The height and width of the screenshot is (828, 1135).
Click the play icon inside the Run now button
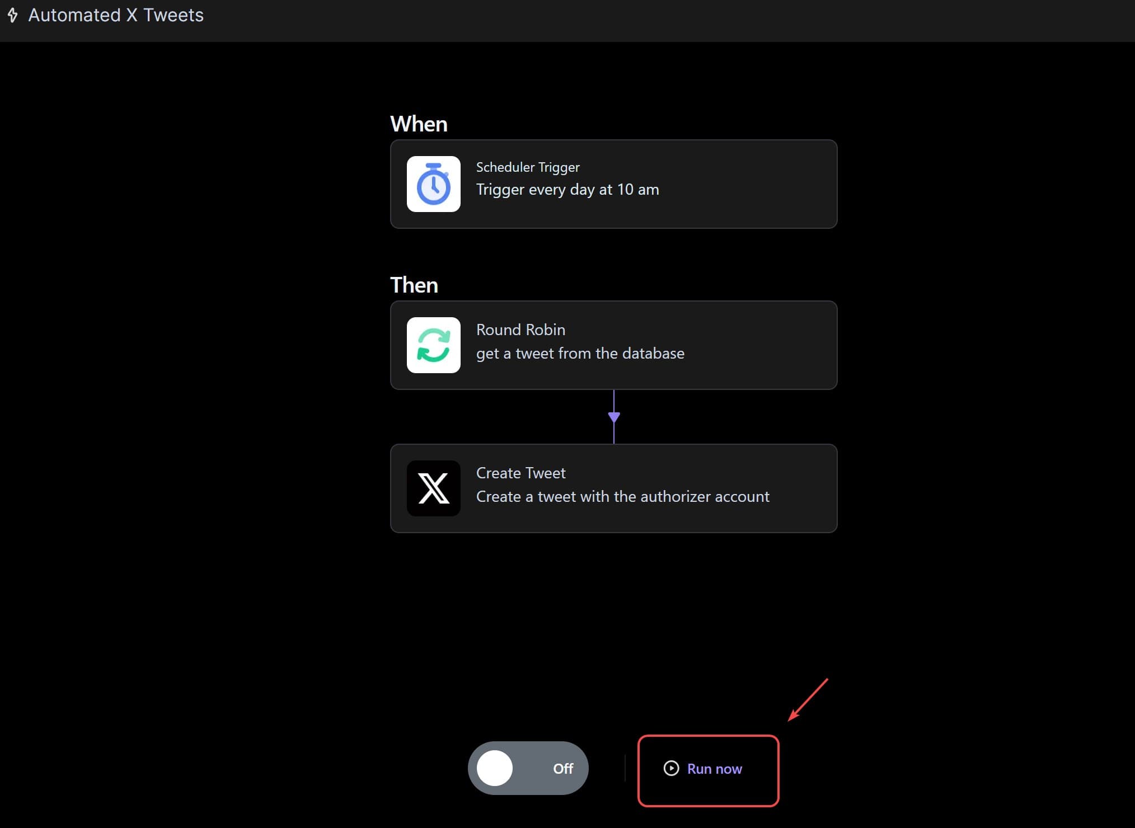coord(671,769)
